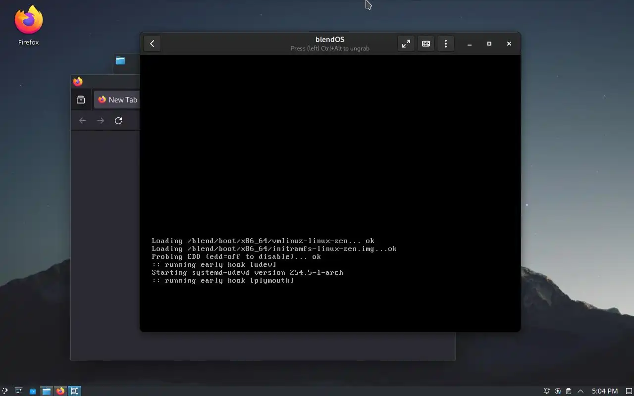Click inside the blendOS VM console display
Screen dimensions: 634x396
pos(330,193)
